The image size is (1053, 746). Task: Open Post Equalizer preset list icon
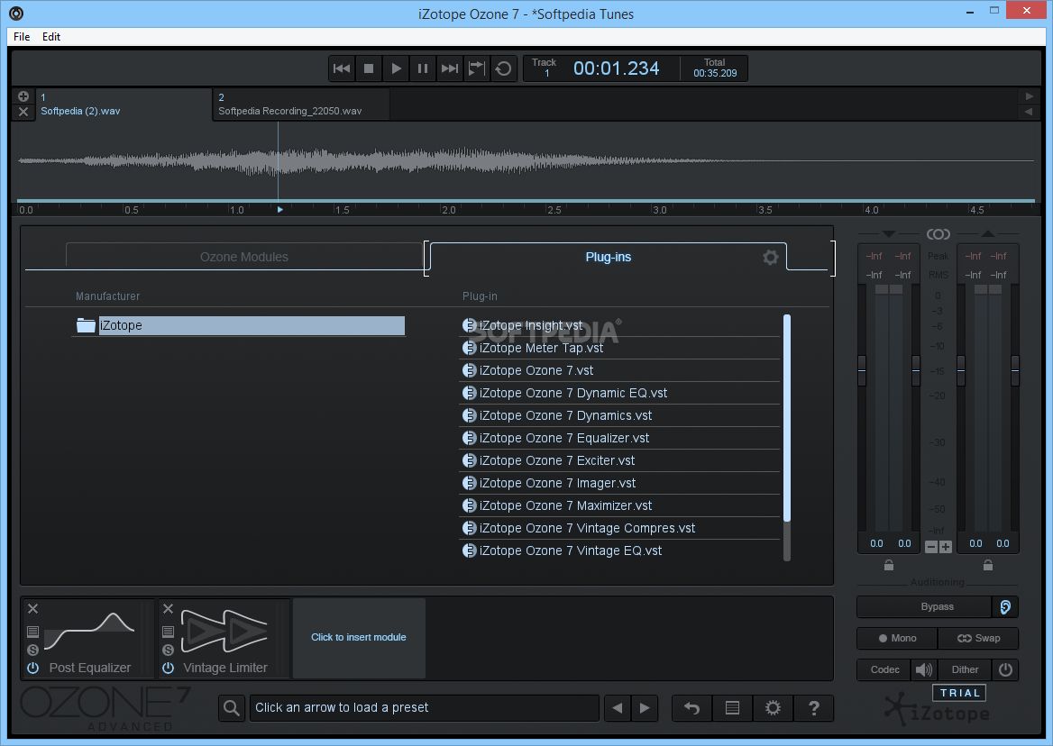point(32,632)
